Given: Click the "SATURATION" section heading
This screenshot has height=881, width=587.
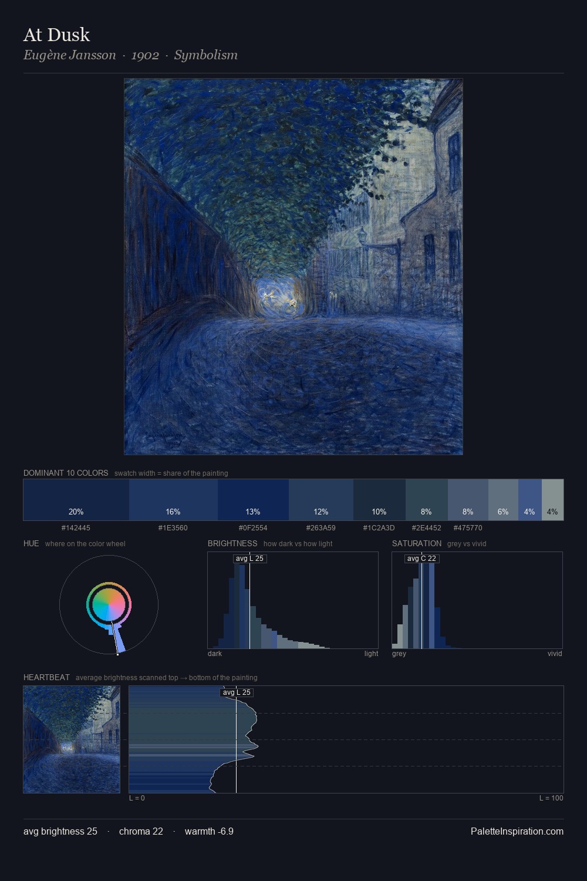Looking at the screenshot, I should click(417, 544).
